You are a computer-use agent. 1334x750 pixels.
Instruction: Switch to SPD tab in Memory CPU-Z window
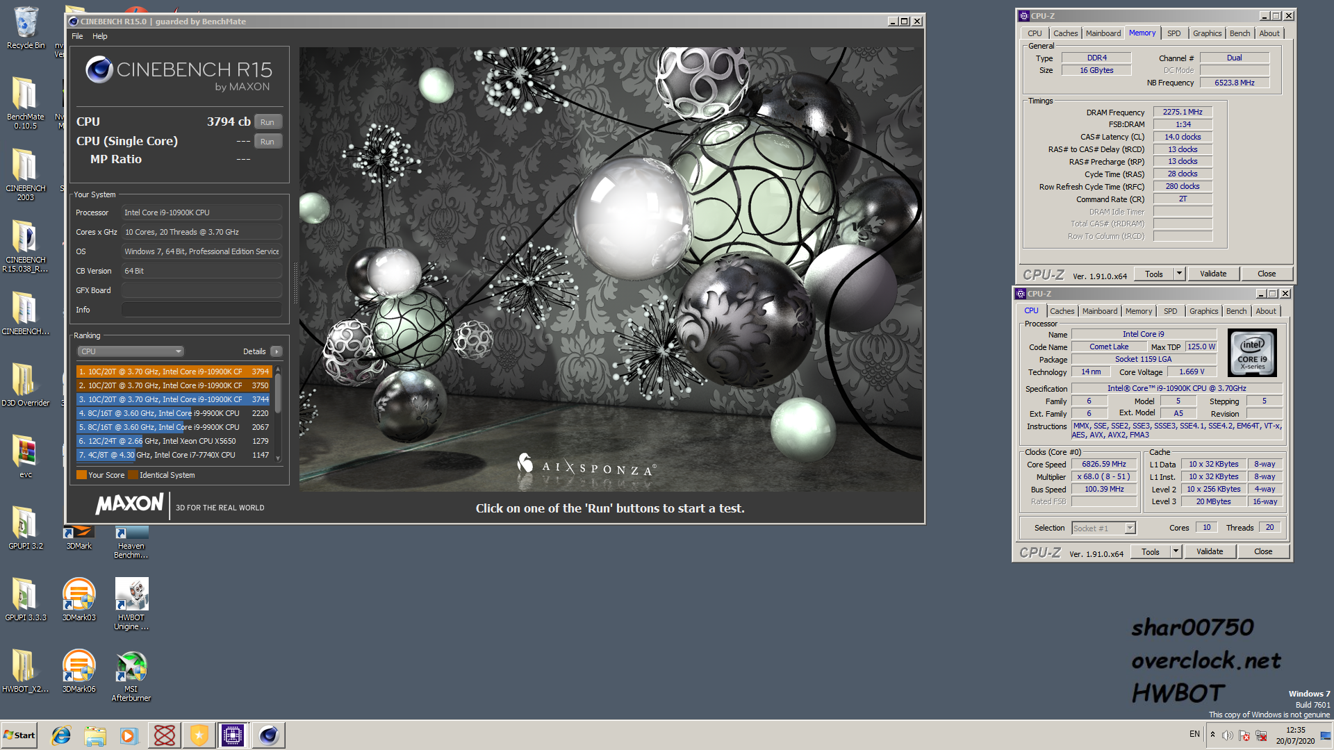(x=1174, y=33)
